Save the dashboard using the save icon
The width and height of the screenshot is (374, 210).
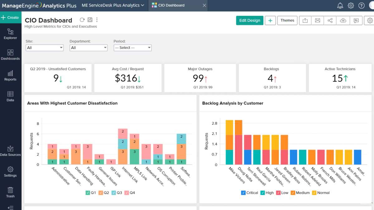(90, 19)
